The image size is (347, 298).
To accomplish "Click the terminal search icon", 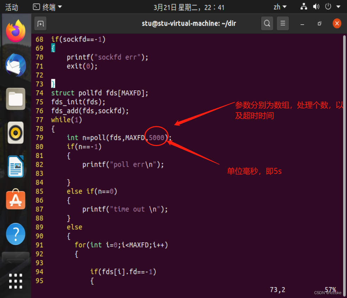I will coord(267,23).
